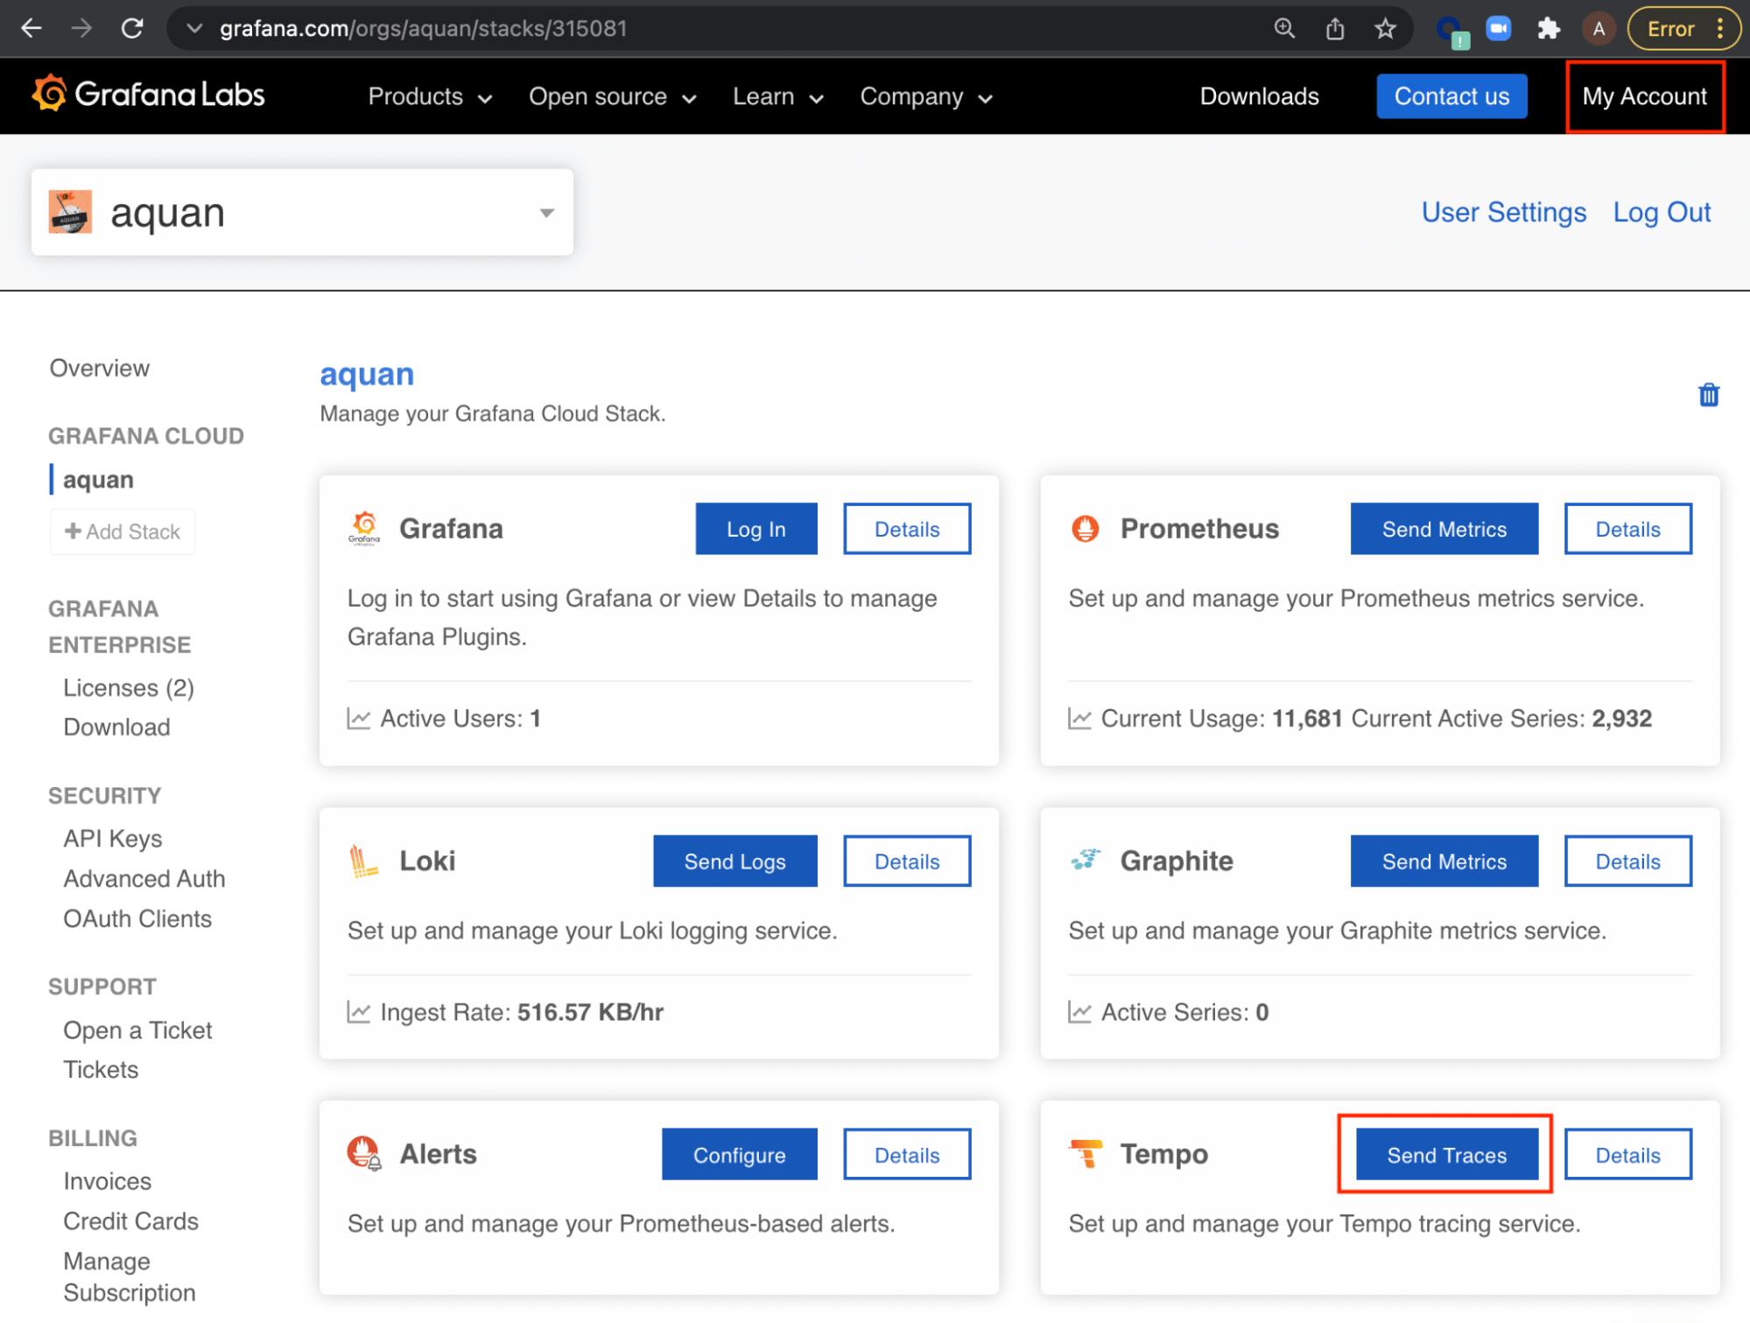1750x1323 pixels.
Task: Click inside the browser address bar
Action: click(x=525, y=28)
